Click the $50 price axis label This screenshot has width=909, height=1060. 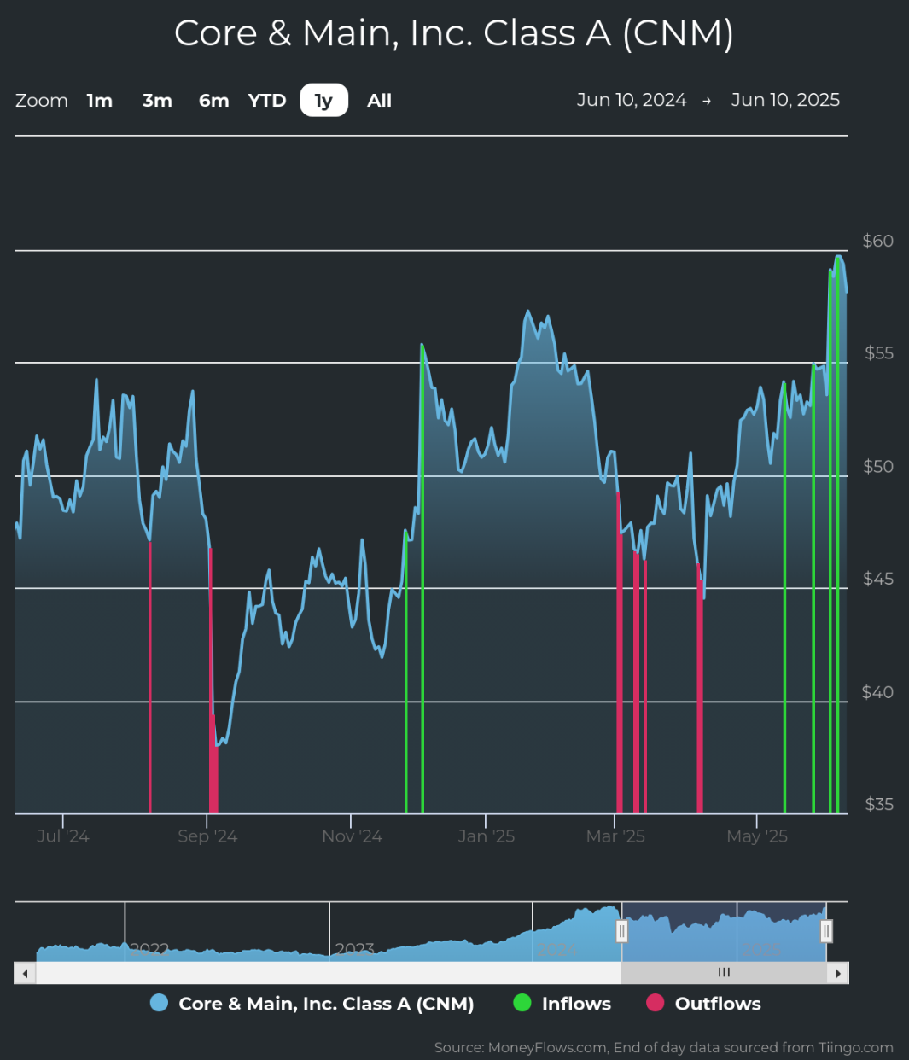coord(878,466)
